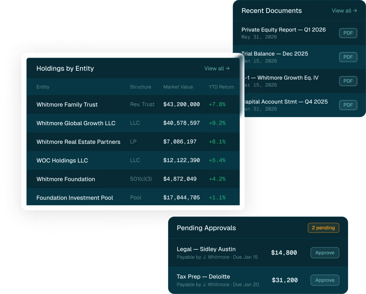Click the Entity column header
366x294 pixels.
[x=43, y=87]
